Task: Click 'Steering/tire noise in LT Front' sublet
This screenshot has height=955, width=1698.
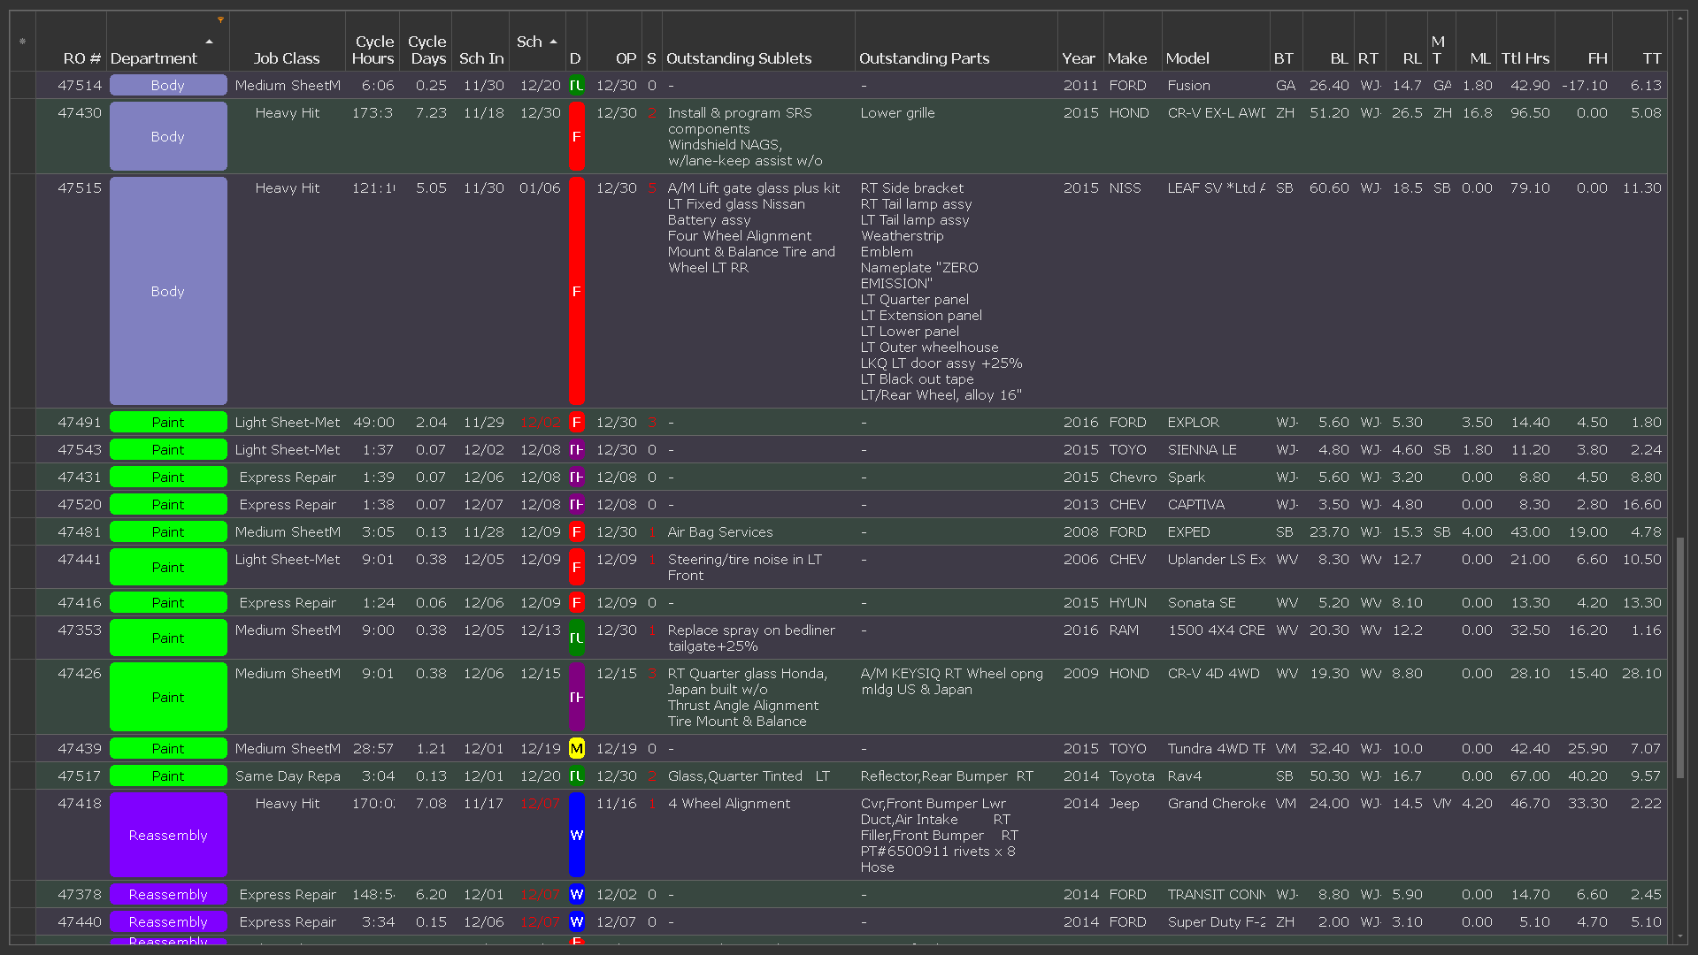Action: coord(745,568)
